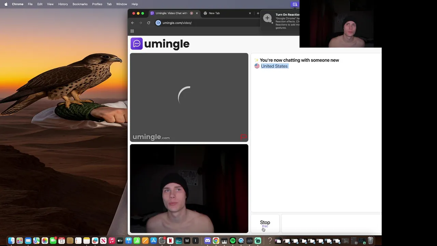Open QuickTime Player from the dock
Image resolution: width=437 pixels, height=246 pixels.
241,241
